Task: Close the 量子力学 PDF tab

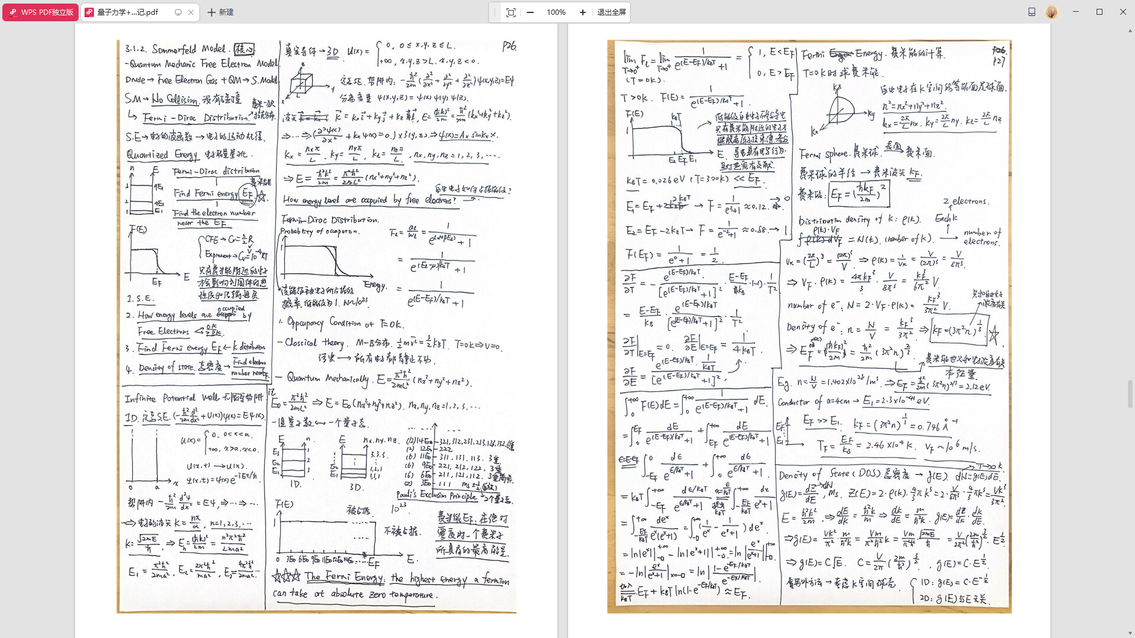Action: click(x=191, y=12)
